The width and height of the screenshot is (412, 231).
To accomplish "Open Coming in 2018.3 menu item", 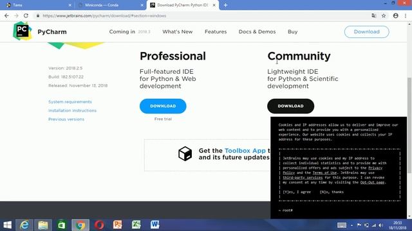I will tap(130, 31).
